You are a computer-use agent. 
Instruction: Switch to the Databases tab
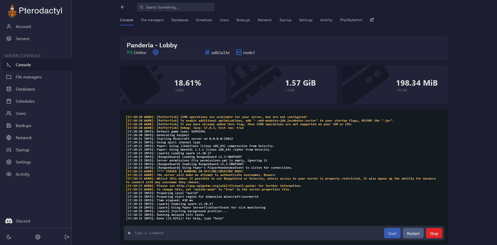pos(180,20)
